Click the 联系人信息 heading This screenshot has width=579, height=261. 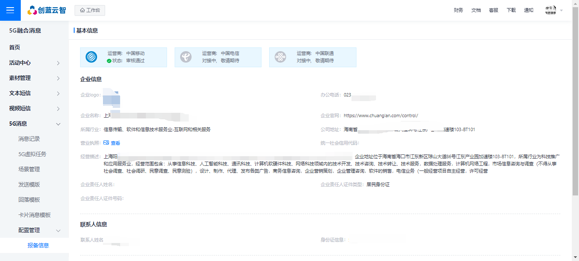pos(94,224)
